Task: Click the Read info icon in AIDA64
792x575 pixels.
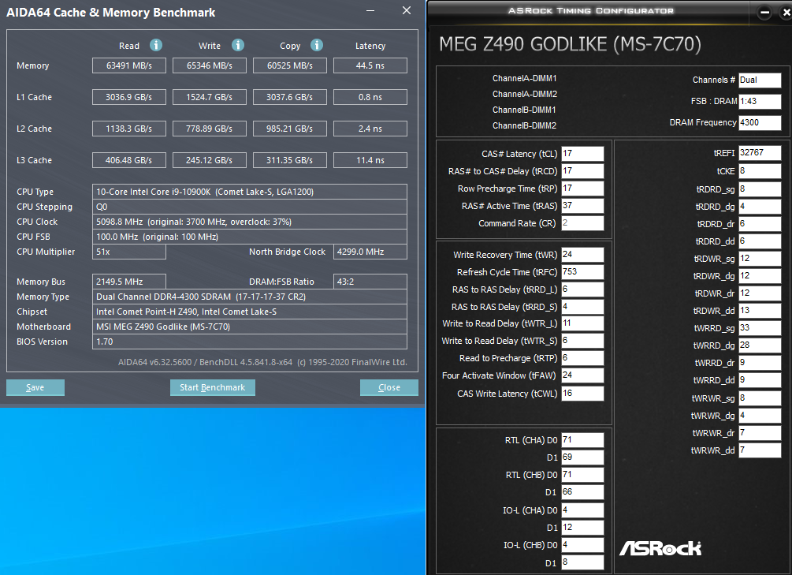Action: [156, 45]
